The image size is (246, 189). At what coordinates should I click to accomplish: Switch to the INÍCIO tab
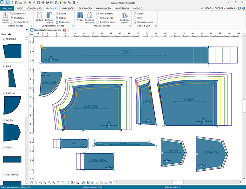click(20, 8)
